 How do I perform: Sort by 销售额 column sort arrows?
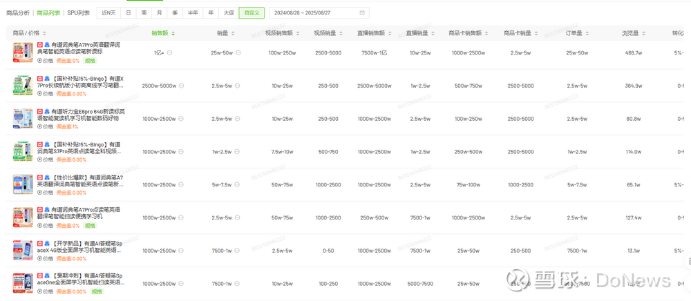pyautogui.click(x=173, y=33)
